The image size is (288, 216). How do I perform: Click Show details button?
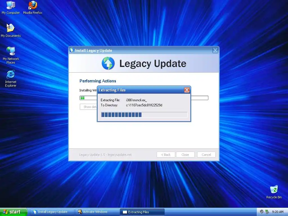pyautogui.click(x=88, y=107)
